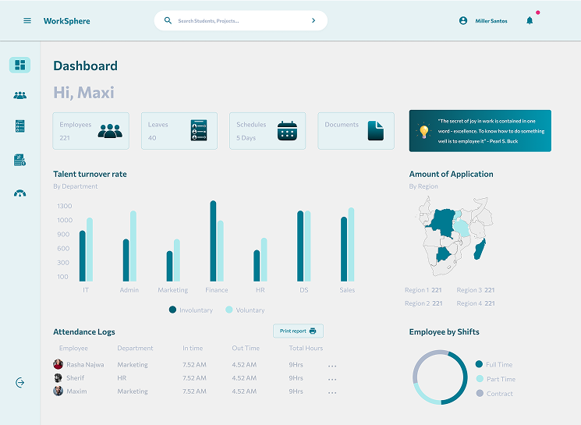The width and height of the screenshot is (581, 425).
Task: Open the performance gauge sidebar icon
Action: (x=20, y=193)
